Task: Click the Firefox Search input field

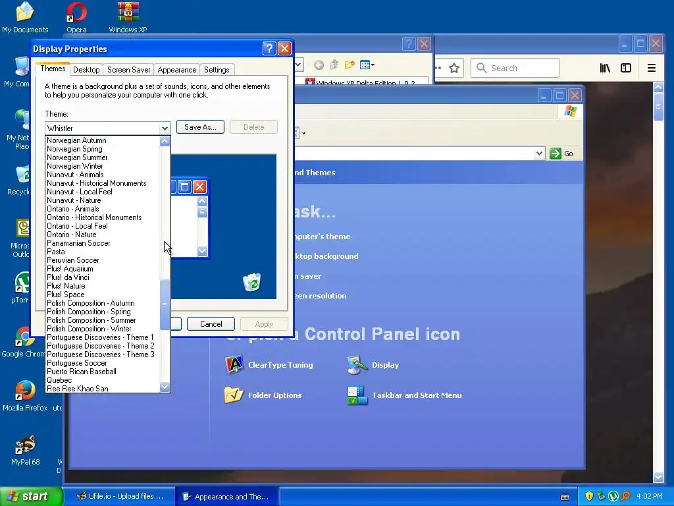Action: pyautogui.click(x=515, y=68)
